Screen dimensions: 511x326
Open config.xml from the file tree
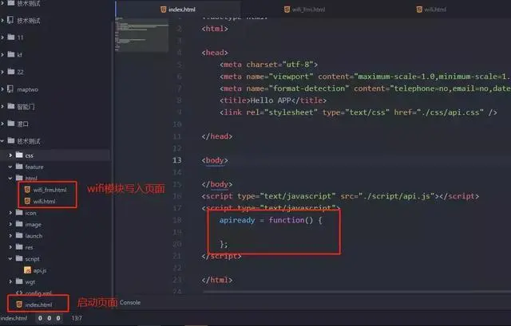coord(38,293)
